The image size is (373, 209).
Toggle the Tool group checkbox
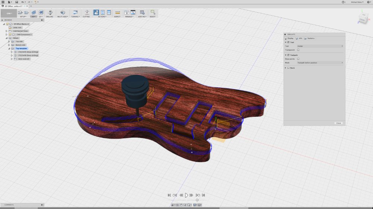(288, 42)
